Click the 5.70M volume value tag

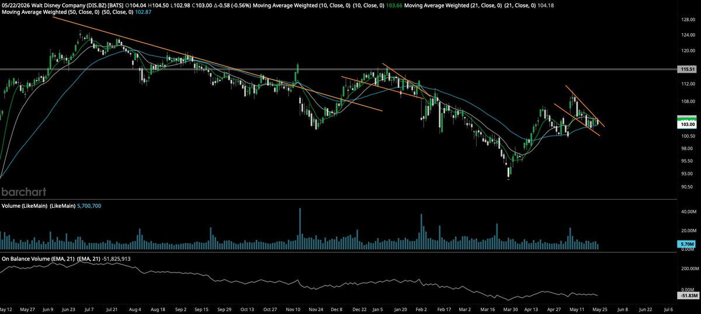point(686,243)
